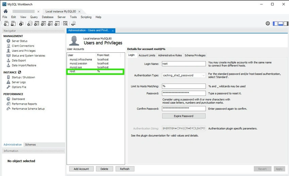The image size is (289, 176).
Task: Click the Performance Schema Setup icon
Action: (x=8, y=109)
